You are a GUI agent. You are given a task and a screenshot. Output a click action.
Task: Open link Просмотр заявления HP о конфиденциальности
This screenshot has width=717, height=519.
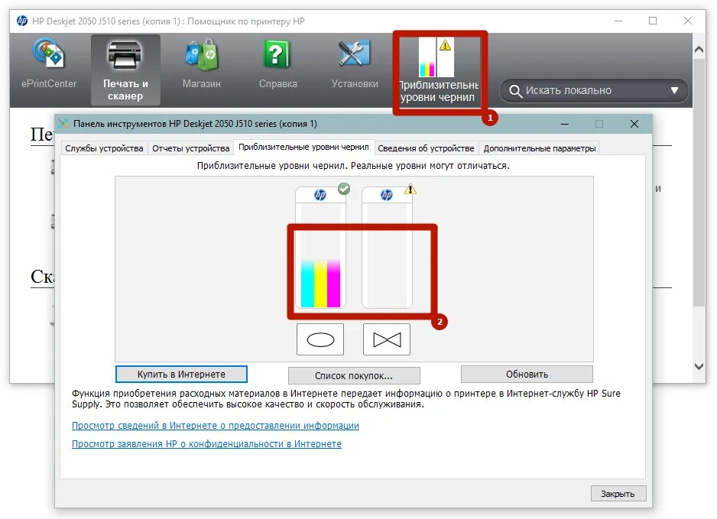click(x=206, y=444)
